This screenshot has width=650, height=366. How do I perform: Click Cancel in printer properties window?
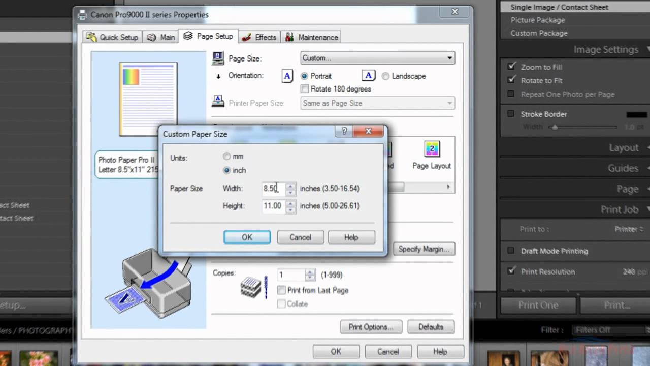(x=388, y=351)
